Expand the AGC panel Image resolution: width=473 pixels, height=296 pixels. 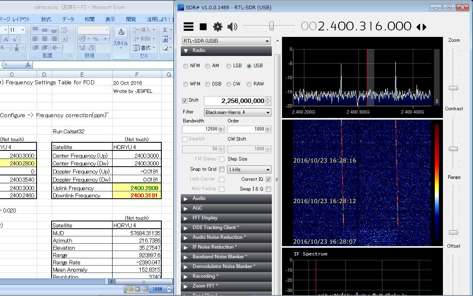(226, 208)
